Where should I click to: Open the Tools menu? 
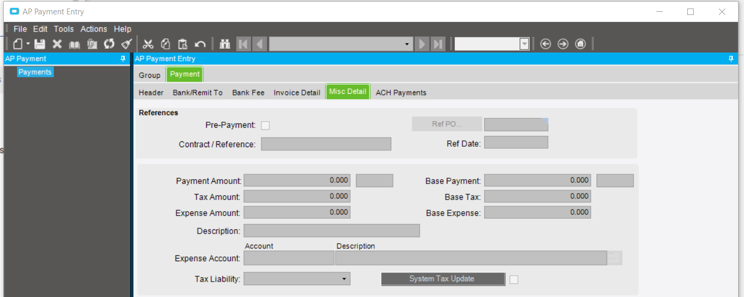[64, 29]
